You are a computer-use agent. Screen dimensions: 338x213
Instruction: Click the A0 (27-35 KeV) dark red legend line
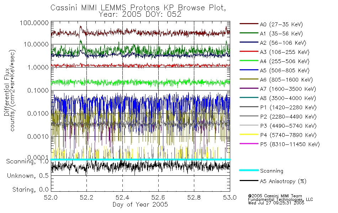[249, 24]
